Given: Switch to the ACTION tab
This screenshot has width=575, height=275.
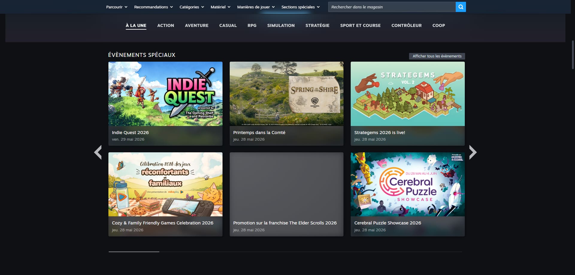Looking at the screenshot, I should (166, 25).
